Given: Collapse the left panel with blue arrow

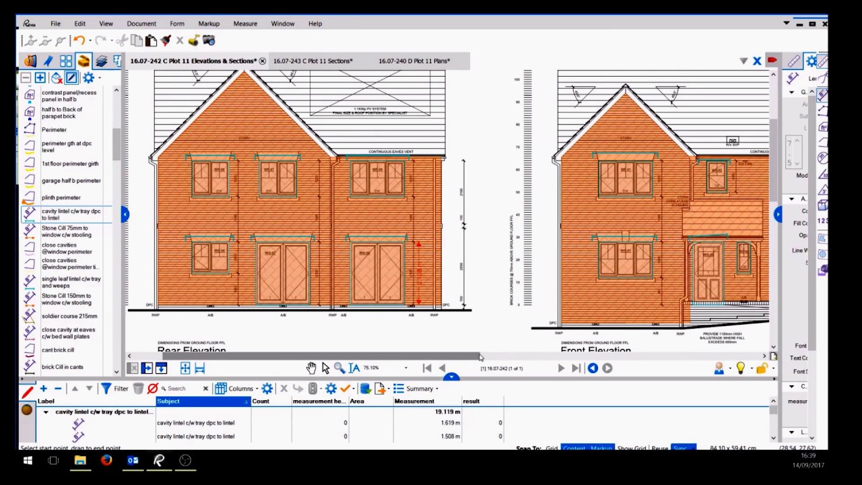Looking at the screenshot, I should [x=125, y=214].
